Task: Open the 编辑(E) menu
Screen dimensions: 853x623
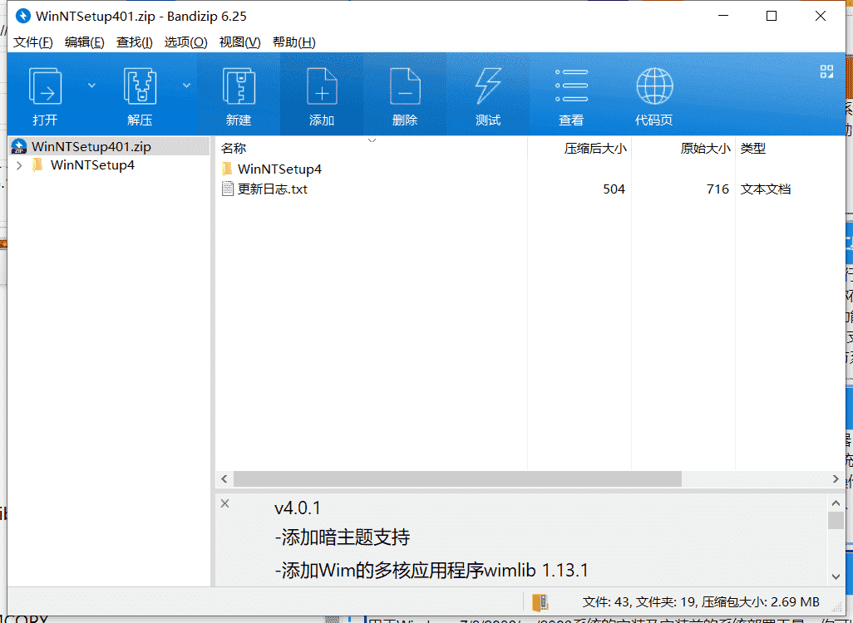Action: point(84,42)
